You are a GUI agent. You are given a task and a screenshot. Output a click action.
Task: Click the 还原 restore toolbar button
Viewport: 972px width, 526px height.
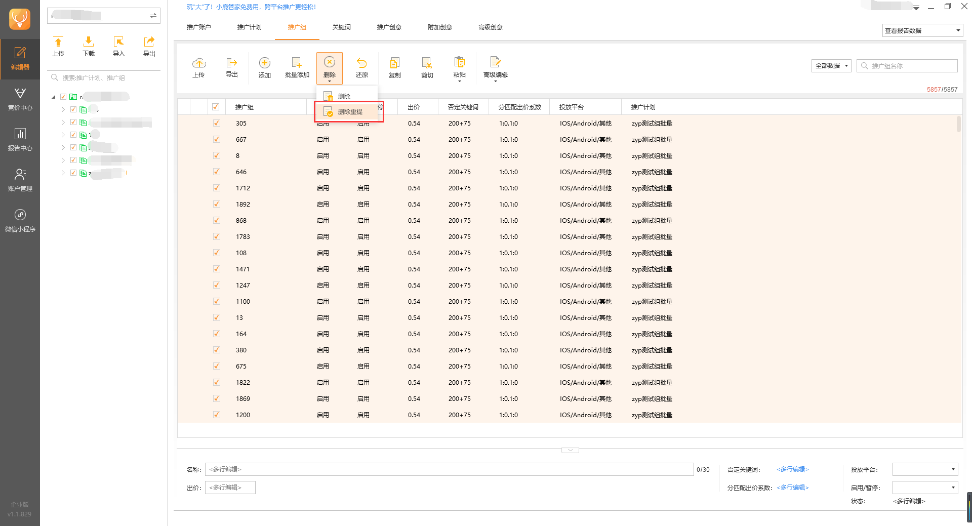click(x=362, y=68)
